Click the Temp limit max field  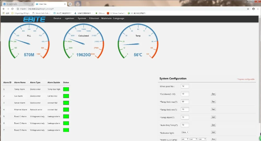click(185, 102)
